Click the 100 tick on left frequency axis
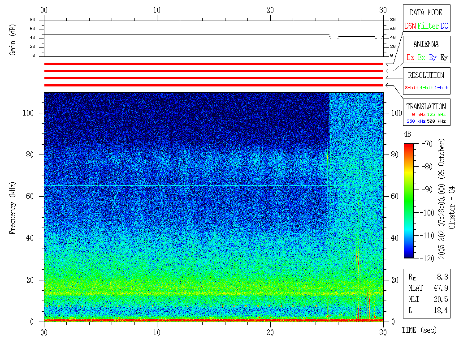The width and height of the screenshot is (459, 344). [28, 113]
